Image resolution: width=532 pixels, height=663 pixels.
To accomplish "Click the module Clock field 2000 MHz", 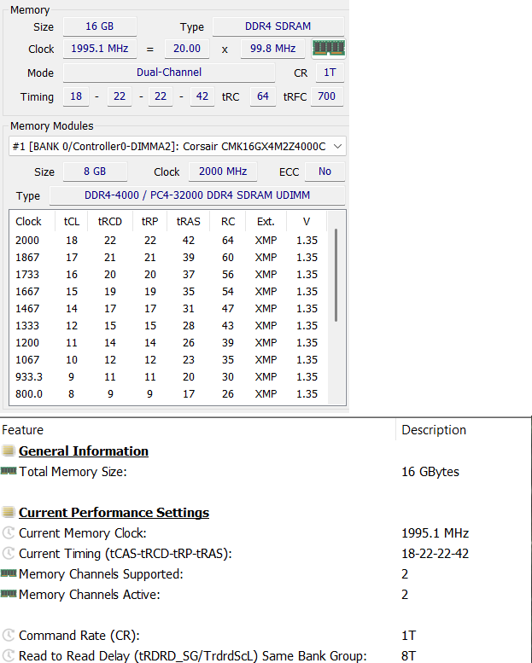I will (223, 172).
